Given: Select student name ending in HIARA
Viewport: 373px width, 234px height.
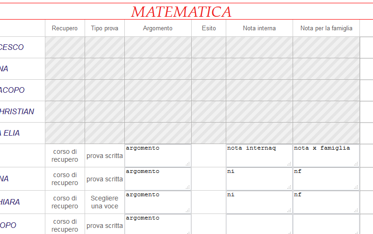Looking at the screenshot, I should click(10, 202).
